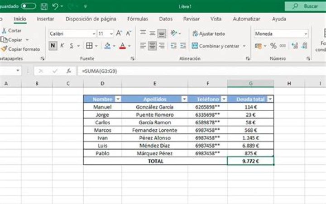Decrease font size with small A icon
Screen dimensions: 326x204
[x=129, y=33]
